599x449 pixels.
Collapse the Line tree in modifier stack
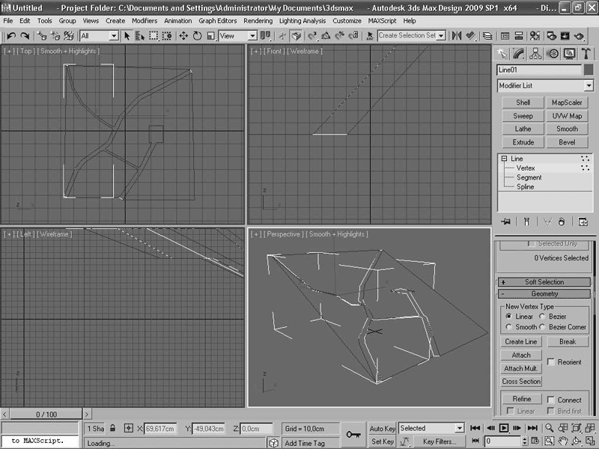point(504,159)
